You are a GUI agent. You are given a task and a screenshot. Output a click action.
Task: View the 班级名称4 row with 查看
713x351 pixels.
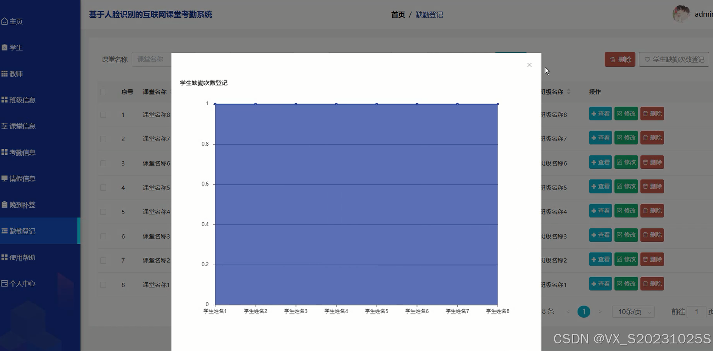pos(600,211)
